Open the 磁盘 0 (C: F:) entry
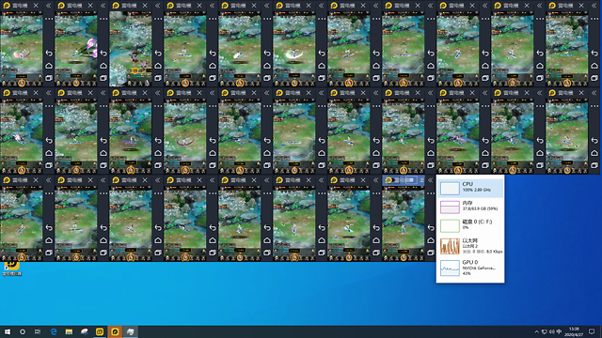The height and width of the screenshot is (338, 602). pos(470,225)
